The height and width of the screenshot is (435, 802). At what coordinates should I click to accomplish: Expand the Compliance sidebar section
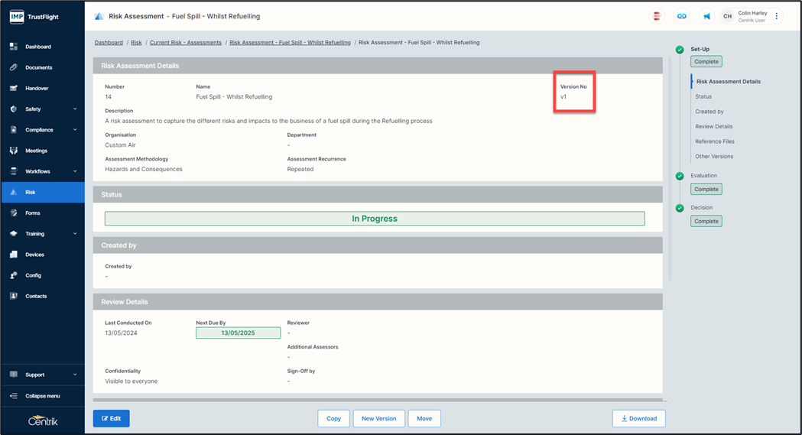[x=75, y=130]
